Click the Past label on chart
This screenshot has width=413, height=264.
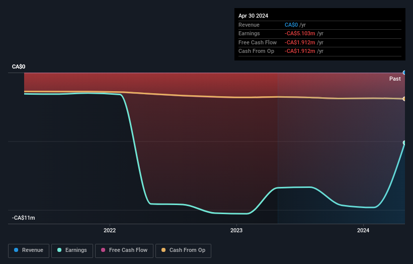pyautogui.click(x=395, y=79)
